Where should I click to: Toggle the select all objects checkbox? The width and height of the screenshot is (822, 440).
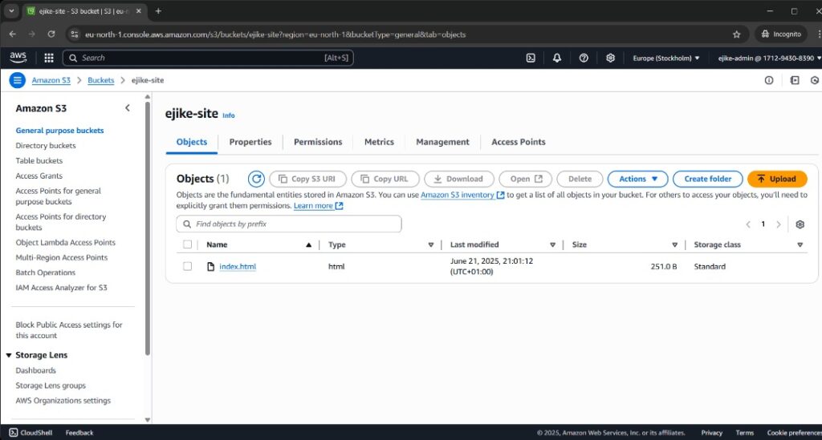pyautogui.click(x=188, y=244)
